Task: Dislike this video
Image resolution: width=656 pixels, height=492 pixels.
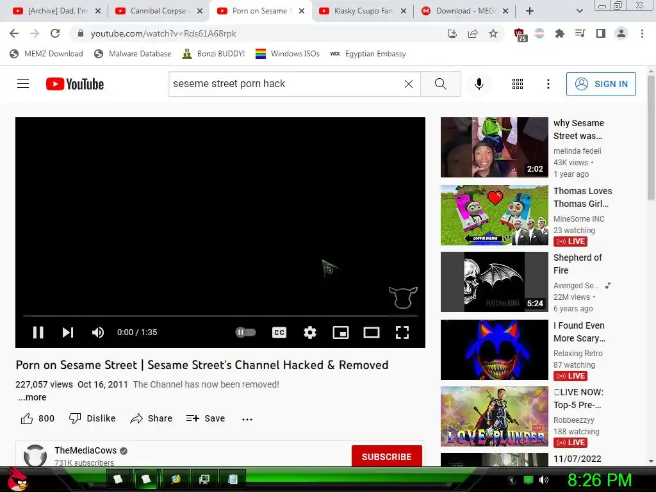Action: [x=92, y=418]
